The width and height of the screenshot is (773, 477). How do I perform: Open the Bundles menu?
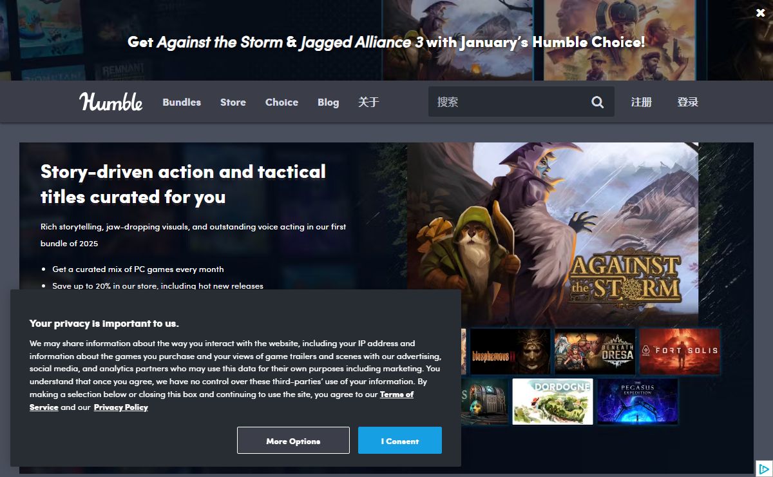182,102
